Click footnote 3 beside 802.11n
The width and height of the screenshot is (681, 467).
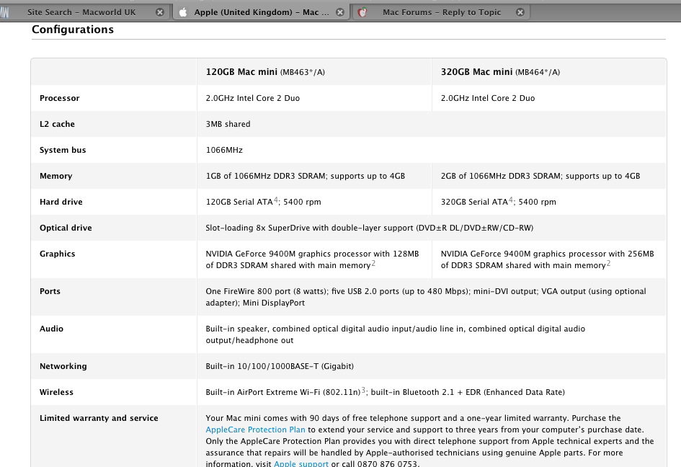tap(363, 390)
